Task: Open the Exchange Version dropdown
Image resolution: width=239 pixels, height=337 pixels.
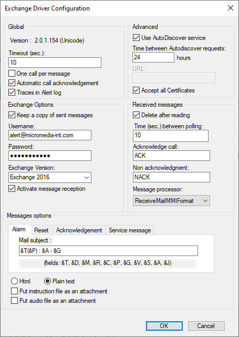Action: pos(50,177)
